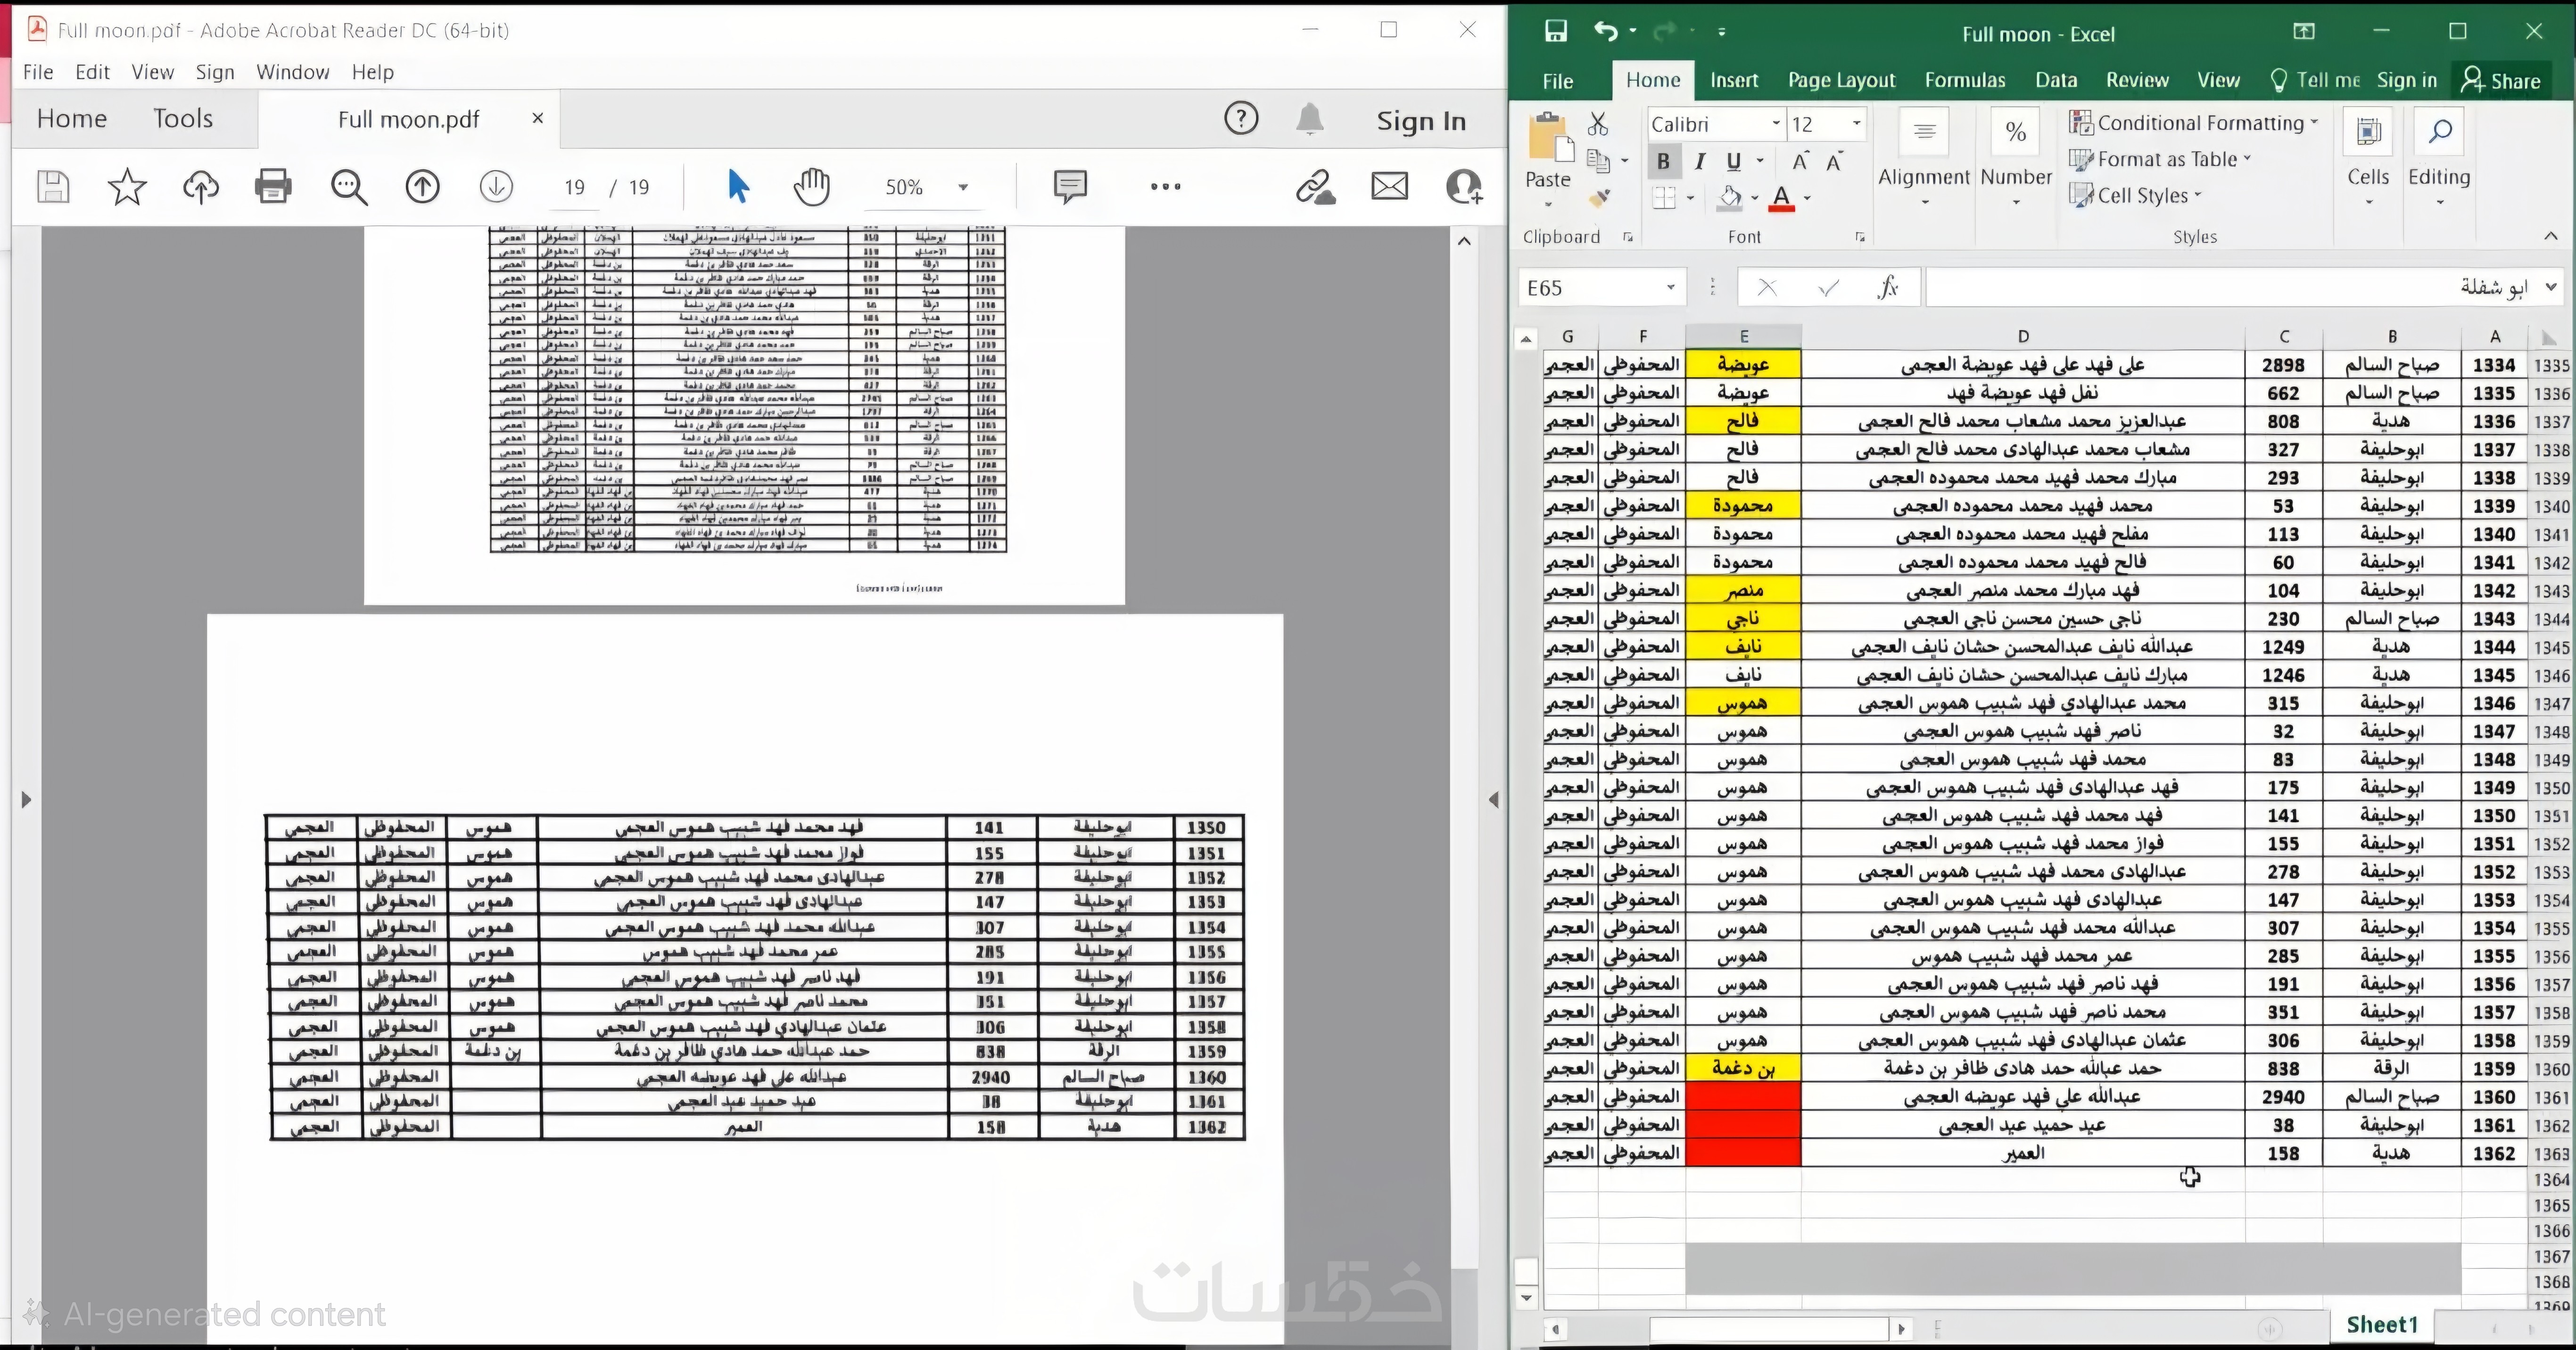Open the Formulas ribbon tab
The width and height of the screenshot is (2576, 1350).
click(1964, 80)
